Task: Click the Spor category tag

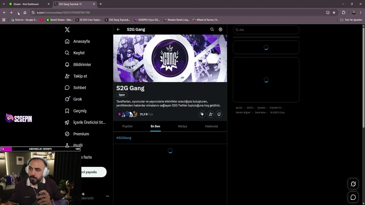Action: tap(122, 95)
